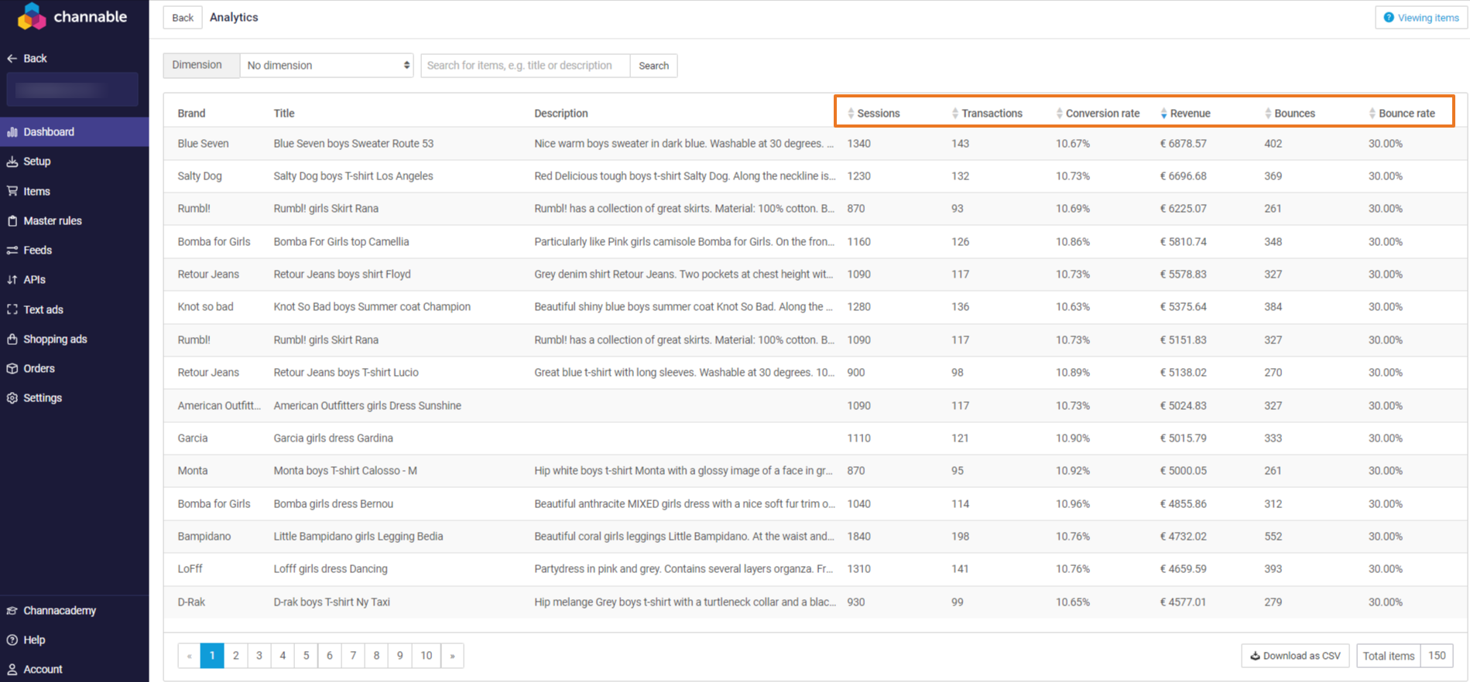Click the Feeds arrows icon
Screen dimensions: 1470x682
click(x=12, y=251)
